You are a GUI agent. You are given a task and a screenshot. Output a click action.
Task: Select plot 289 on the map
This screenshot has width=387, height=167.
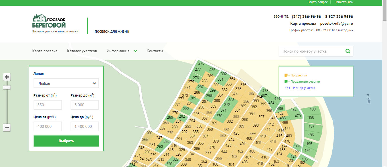(x=210, y=76)
